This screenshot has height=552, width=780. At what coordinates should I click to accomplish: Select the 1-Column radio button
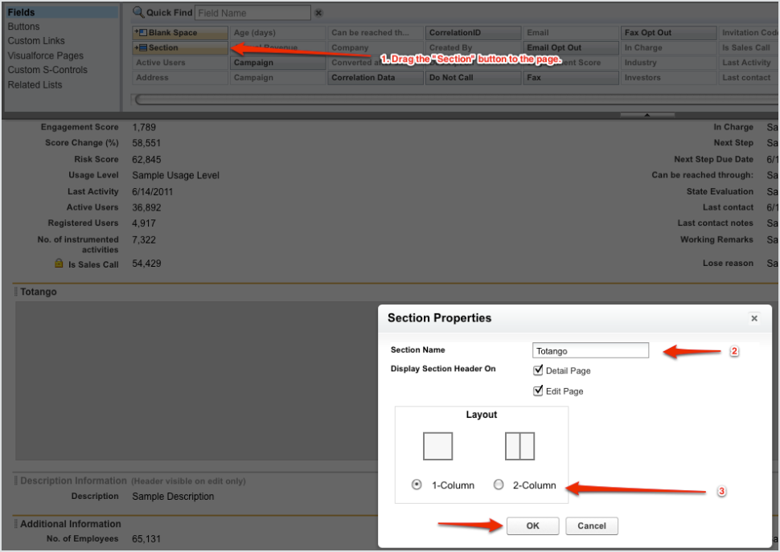tap(417, 485)
